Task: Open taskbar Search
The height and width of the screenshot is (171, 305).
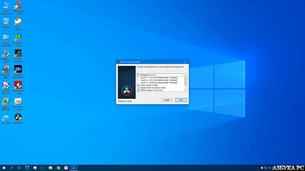Action: pos(11,168)
